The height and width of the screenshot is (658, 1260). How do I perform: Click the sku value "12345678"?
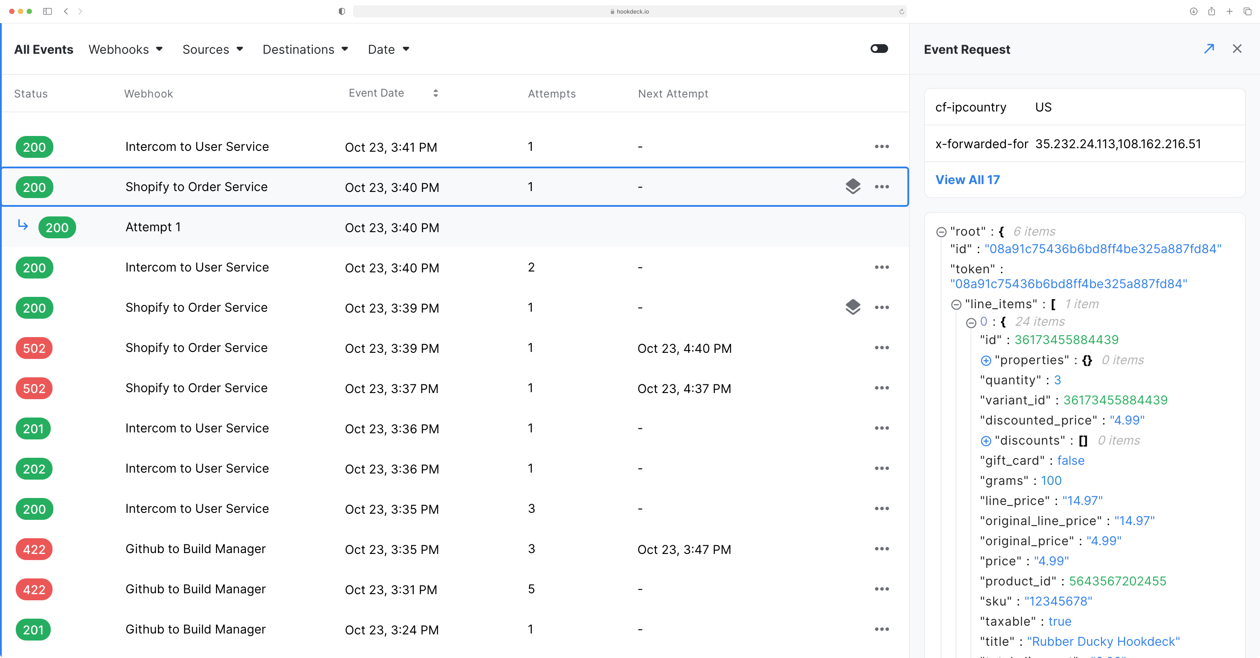(1058, 601)
